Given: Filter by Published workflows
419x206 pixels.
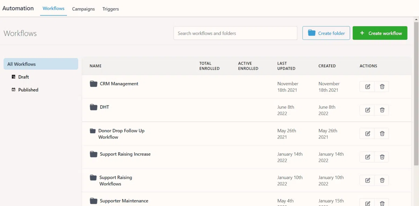Looking at the screenshot, I should (x=28, y=90).
